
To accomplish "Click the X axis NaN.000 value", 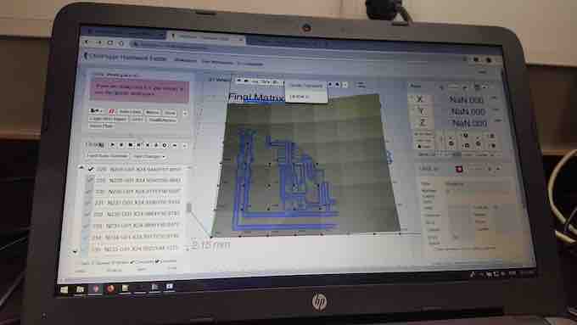I will [466, 99].
